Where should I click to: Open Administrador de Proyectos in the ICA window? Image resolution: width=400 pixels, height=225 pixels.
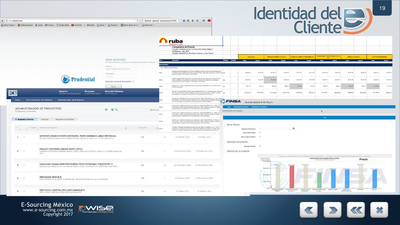pyautogui.click(x=71, y=100)
